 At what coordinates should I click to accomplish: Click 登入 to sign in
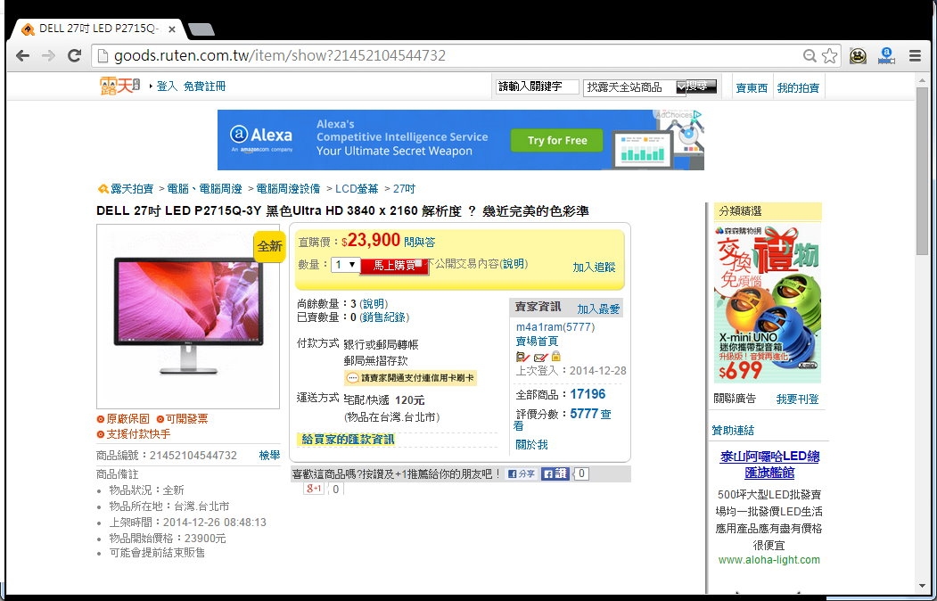click(x=167, y=86)
